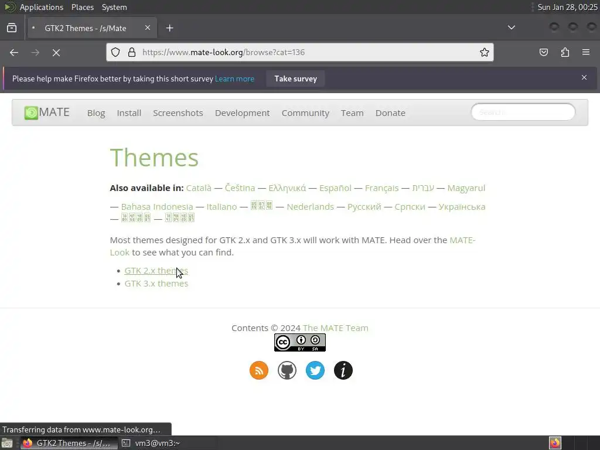Open the Places menu
600x450 pixels.
(83, 7)
